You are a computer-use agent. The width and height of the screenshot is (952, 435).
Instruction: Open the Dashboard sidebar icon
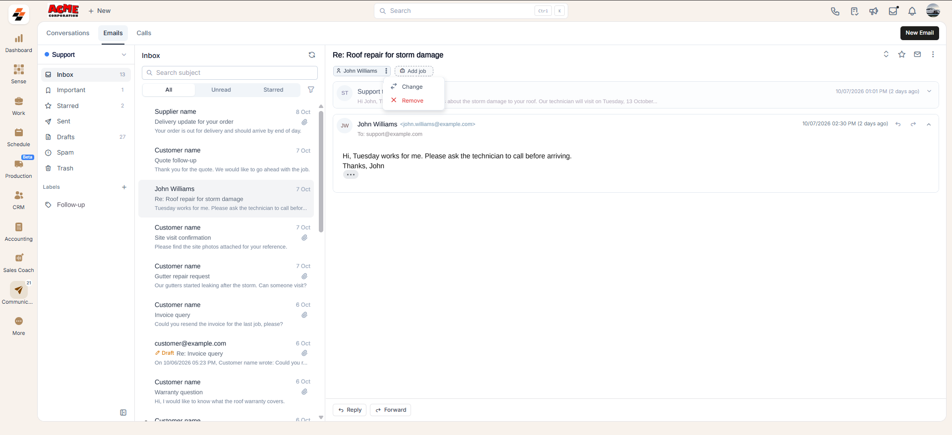19,43
